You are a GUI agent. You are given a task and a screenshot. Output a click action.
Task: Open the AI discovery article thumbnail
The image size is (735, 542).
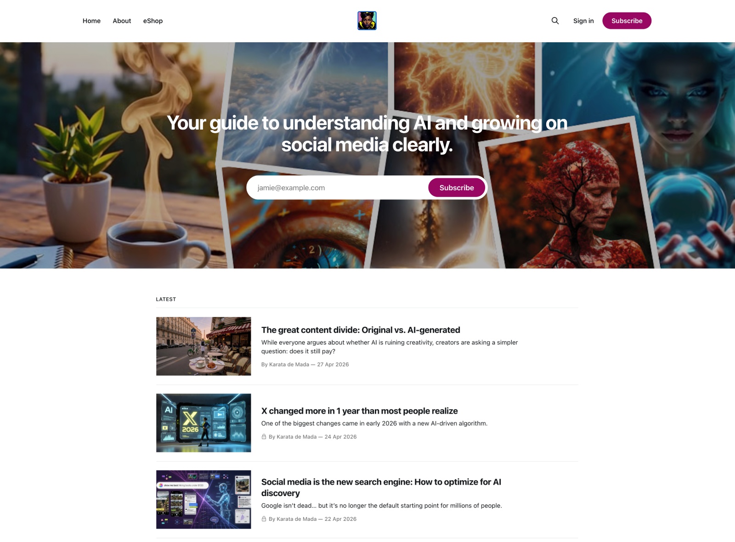point(204,500)
